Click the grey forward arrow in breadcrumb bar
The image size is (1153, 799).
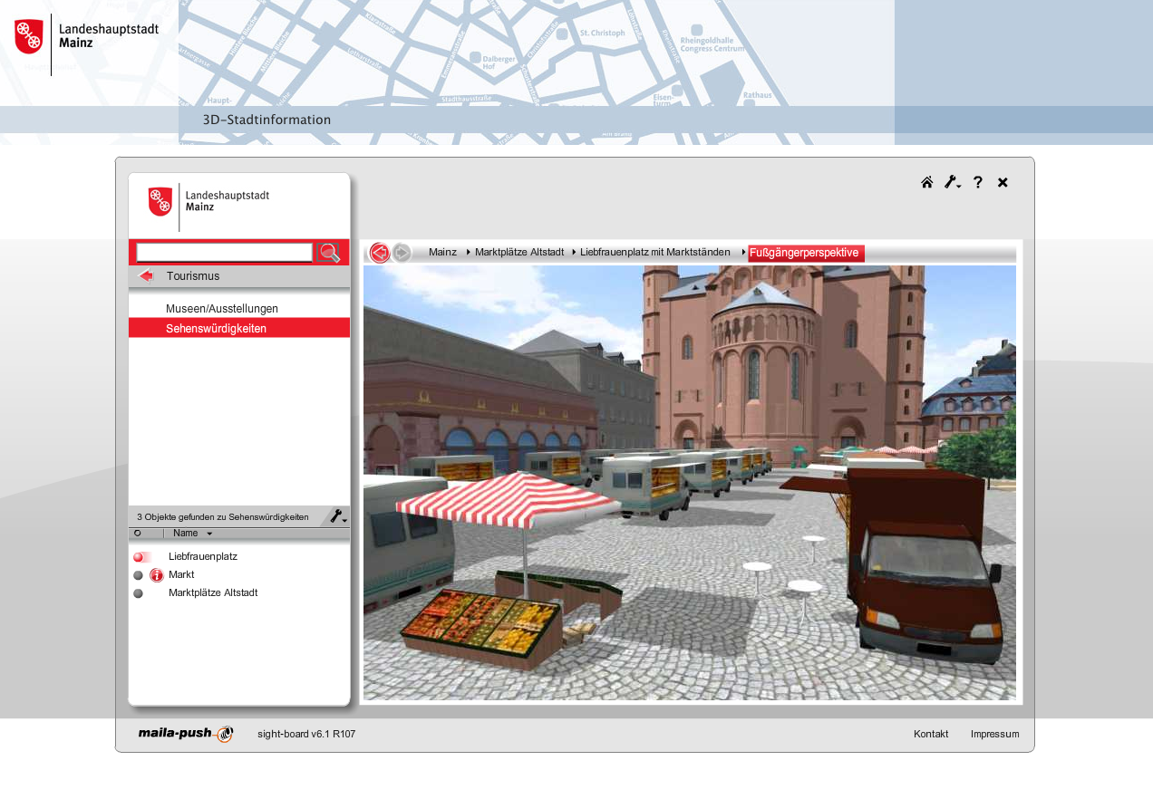pos(402,253)
